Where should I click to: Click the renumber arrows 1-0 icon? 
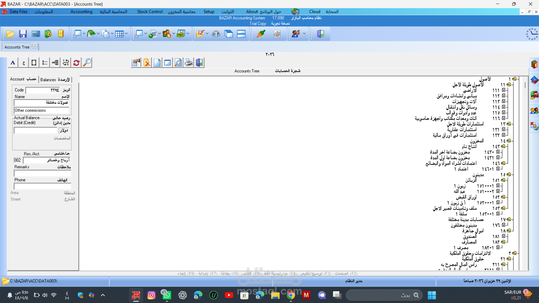[66, 63]
